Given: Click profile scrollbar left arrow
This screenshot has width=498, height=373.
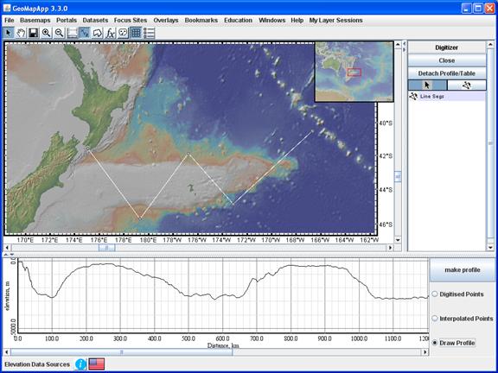Looking at the screenshot, I should pos(7,352).
